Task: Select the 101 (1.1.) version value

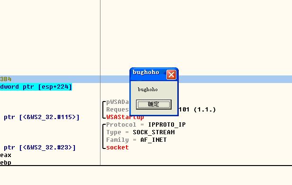Action: pyautogui.click(x=197, y=110)
